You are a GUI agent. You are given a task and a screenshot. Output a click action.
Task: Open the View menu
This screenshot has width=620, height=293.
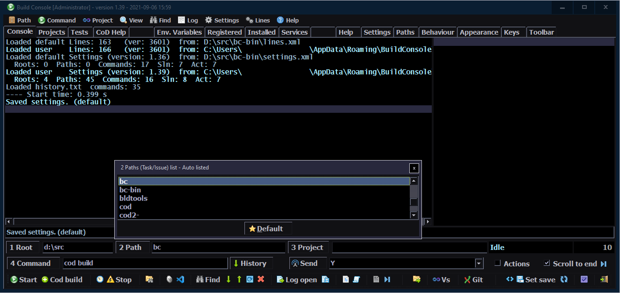pos(132,20)
